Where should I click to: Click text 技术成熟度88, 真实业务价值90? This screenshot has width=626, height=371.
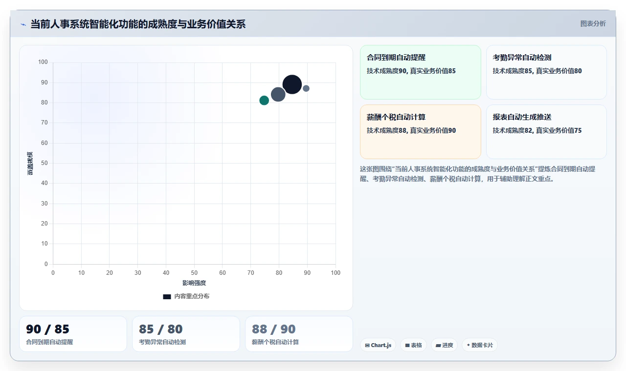tap(411, 130)
